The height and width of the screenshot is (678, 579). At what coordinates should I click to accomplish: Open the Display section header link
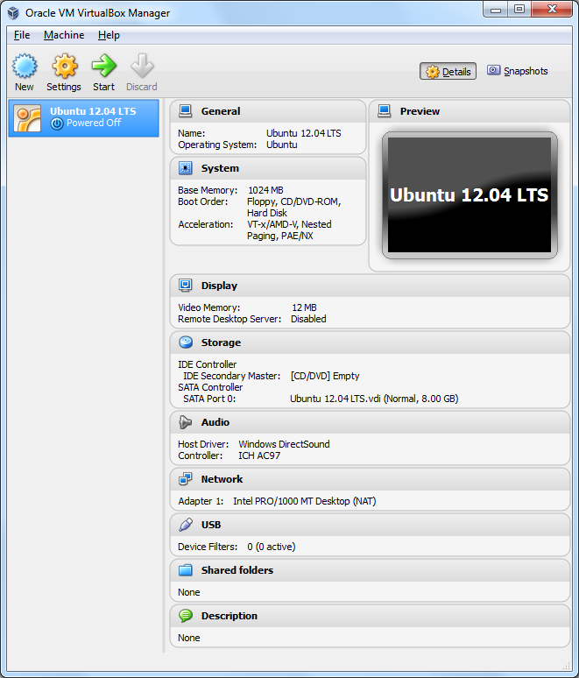219,286
